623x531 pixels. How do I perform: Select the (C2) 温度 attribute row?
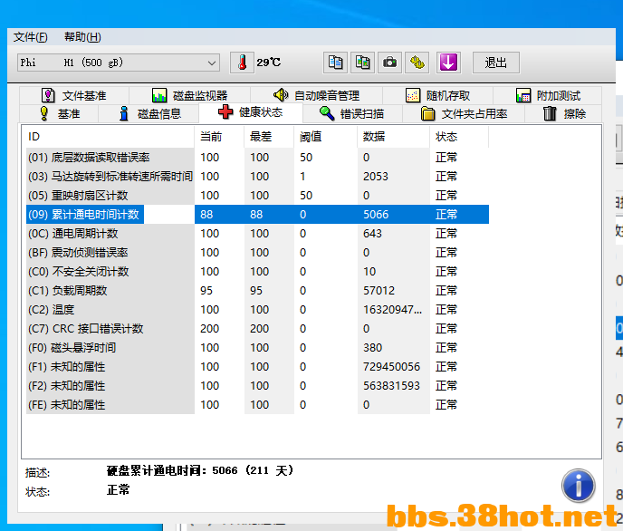coord(257,310)
